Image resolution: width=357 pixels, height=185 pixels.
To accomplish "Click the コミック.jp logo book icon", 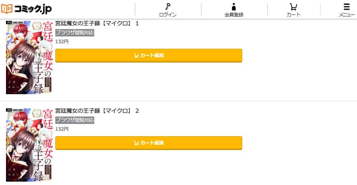I will pos(7,9).
